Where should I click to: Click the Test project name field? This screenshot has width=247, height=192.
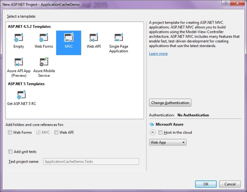pyautogui.click(x=91, y=162)
